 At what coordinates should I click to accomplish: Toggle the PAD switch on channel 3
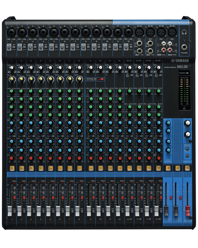pos(30,47)
